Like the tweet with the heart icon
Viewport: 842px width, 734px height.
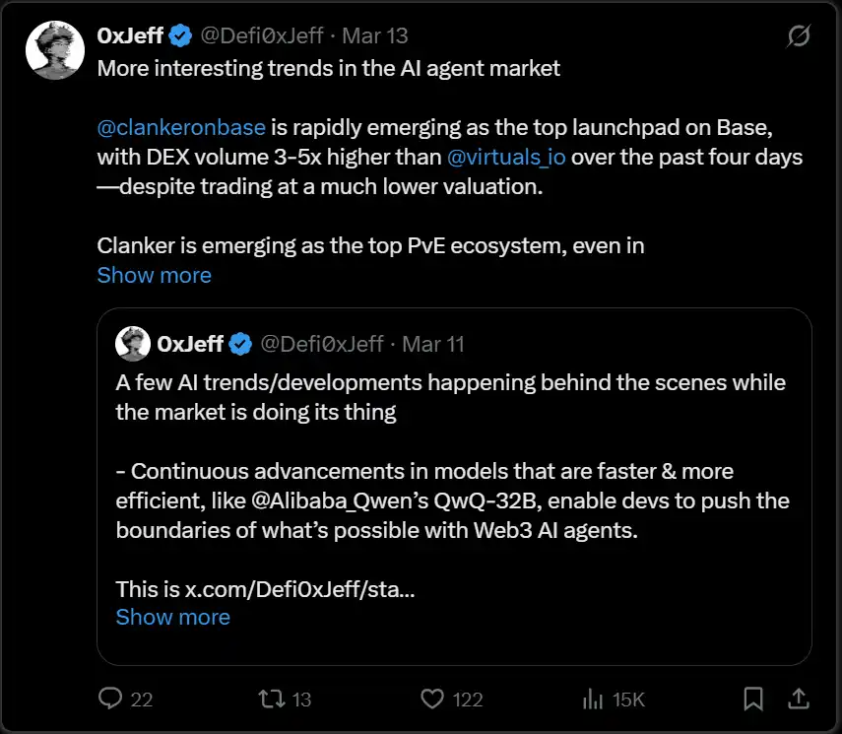(x=432, y=699)
